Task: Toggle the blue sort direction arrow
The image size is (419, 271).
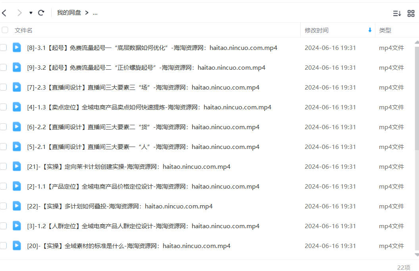Action: pyautogui.click(x=370, y=30)
